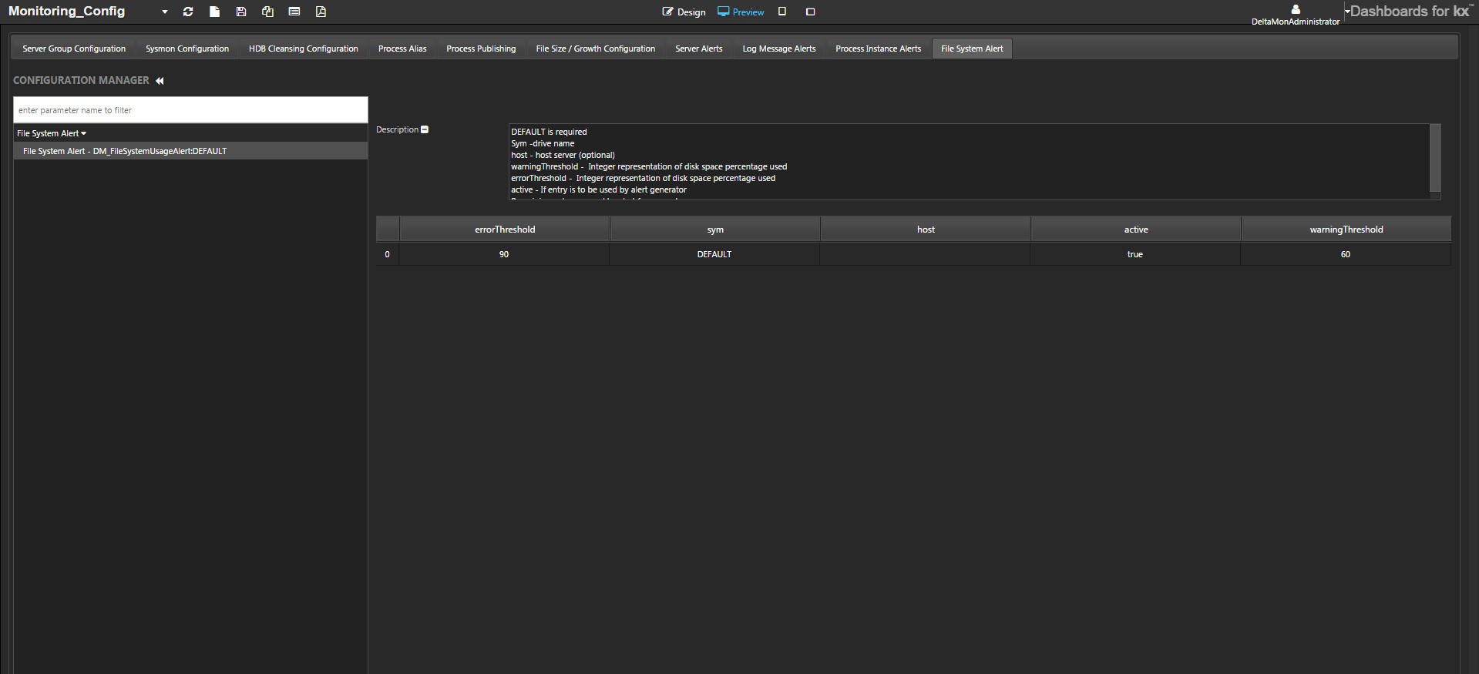
Task: Click the errorThreshold value 90
Action: (x=504, y=254)
